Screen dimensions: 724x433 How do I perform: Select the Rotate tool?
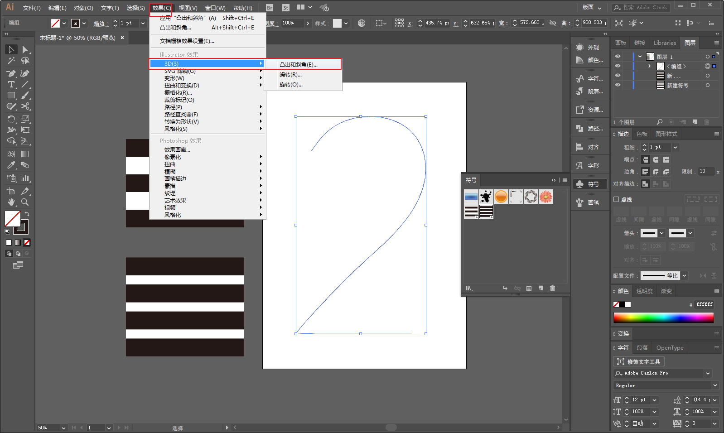pos(11,119)
